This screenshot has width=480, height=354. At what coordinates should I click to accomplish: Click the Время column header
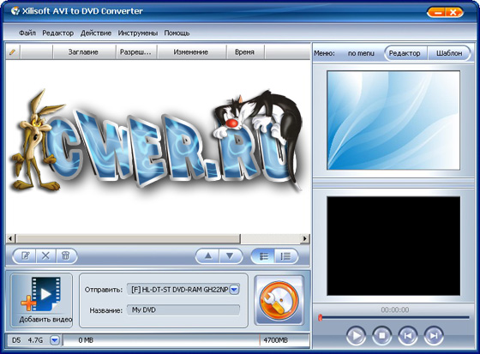click(244, 52)
